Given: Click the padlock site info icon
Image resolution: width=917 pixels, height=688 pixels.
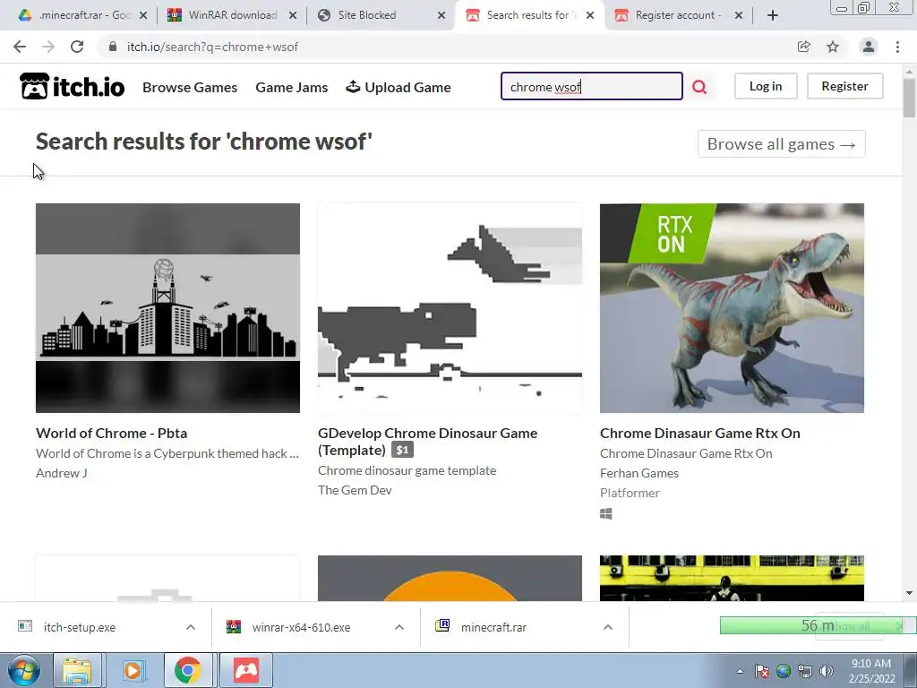Looking at the screenshot, I should 113,47.
